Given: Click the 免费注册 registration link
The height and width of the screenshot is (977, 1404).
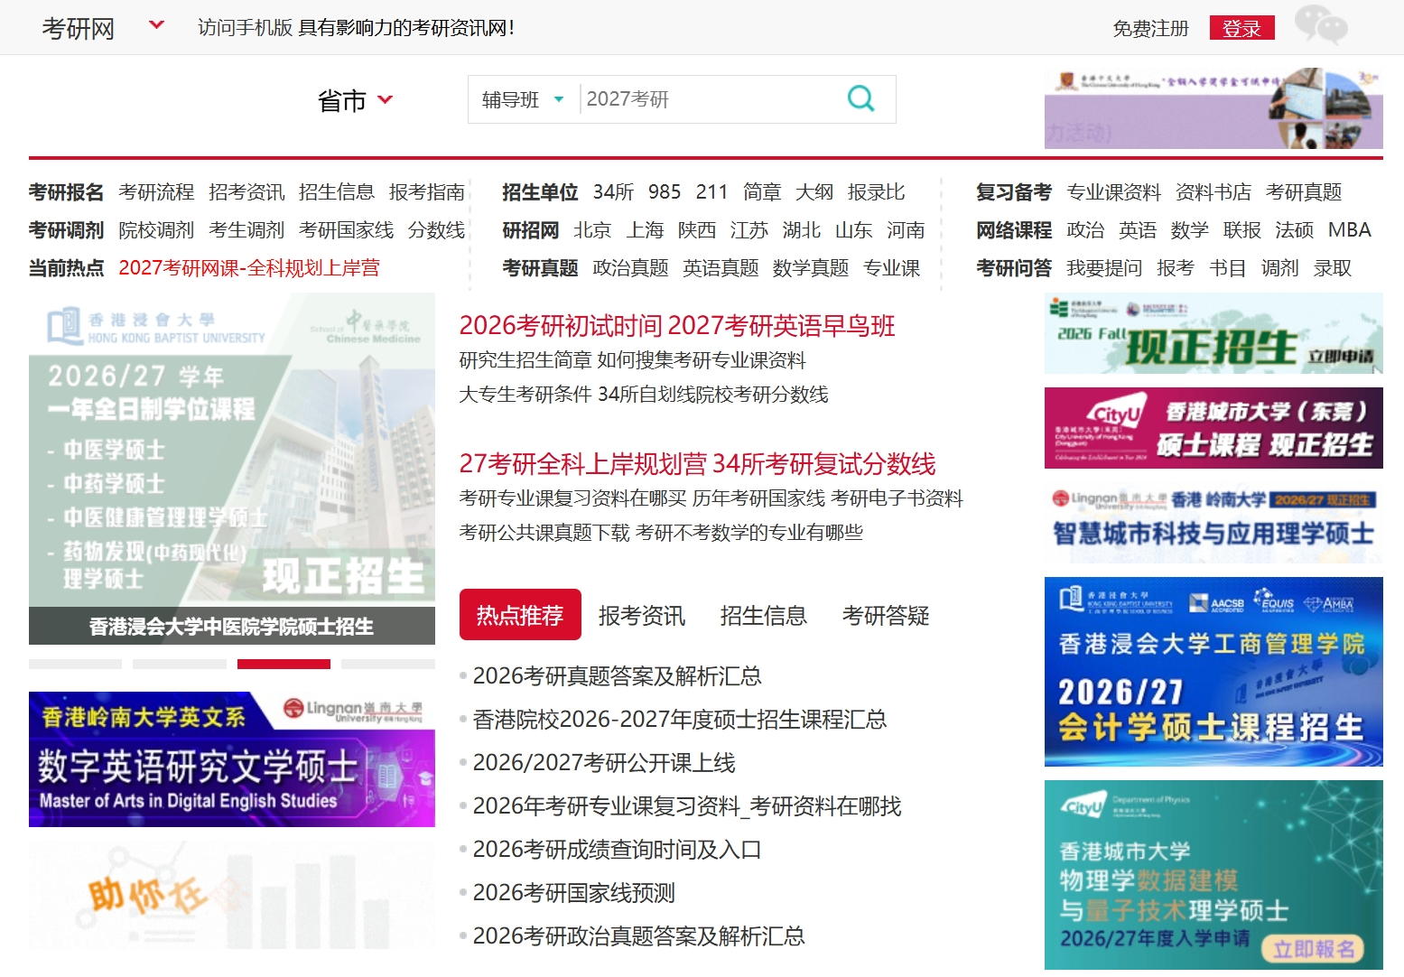Looking at the screenshot, I should click(x=1150, y=27).
